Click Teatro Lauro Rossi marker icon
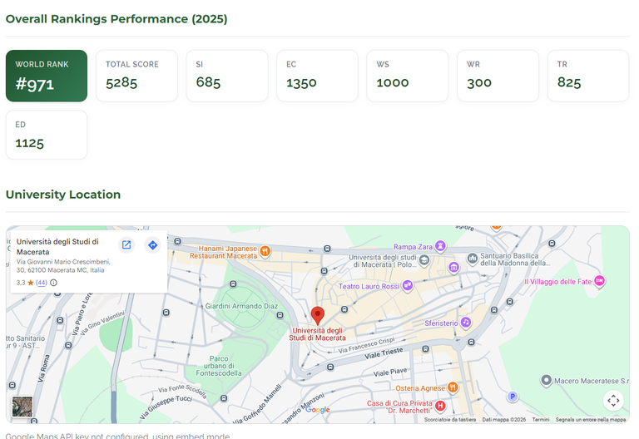 tap(408, 285)
